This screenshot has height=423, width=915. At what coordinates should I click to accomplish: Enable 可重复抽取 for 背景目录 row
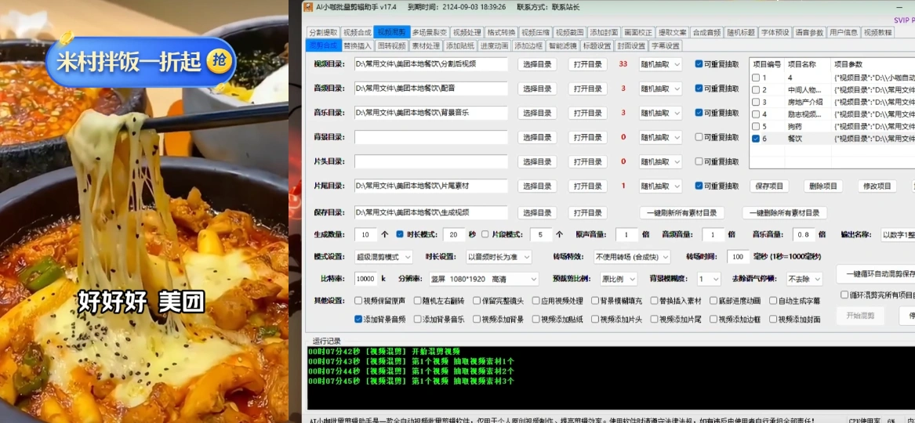(699, 137)
